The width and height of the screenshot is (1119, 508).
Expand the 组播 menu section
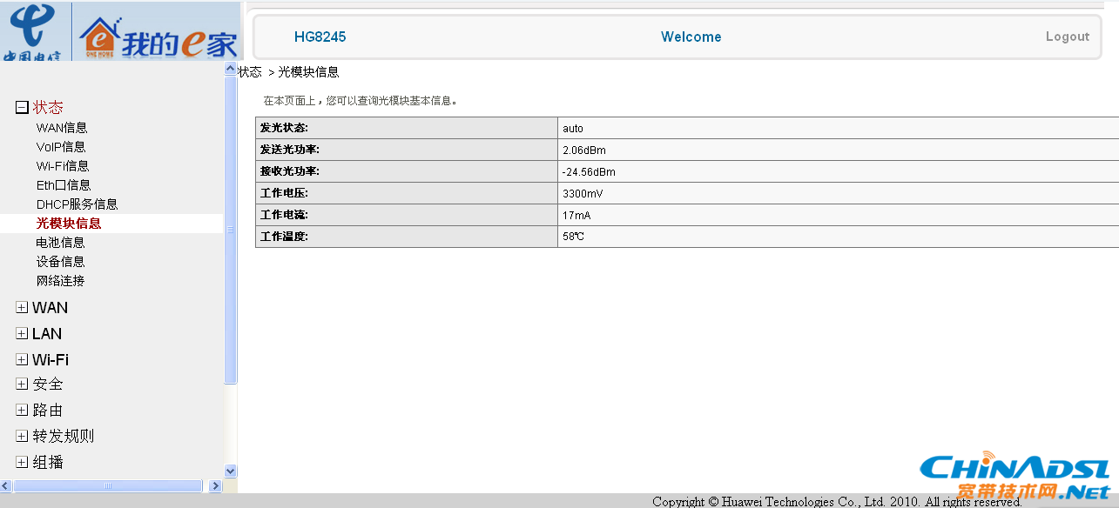click(x=22, y=463)
